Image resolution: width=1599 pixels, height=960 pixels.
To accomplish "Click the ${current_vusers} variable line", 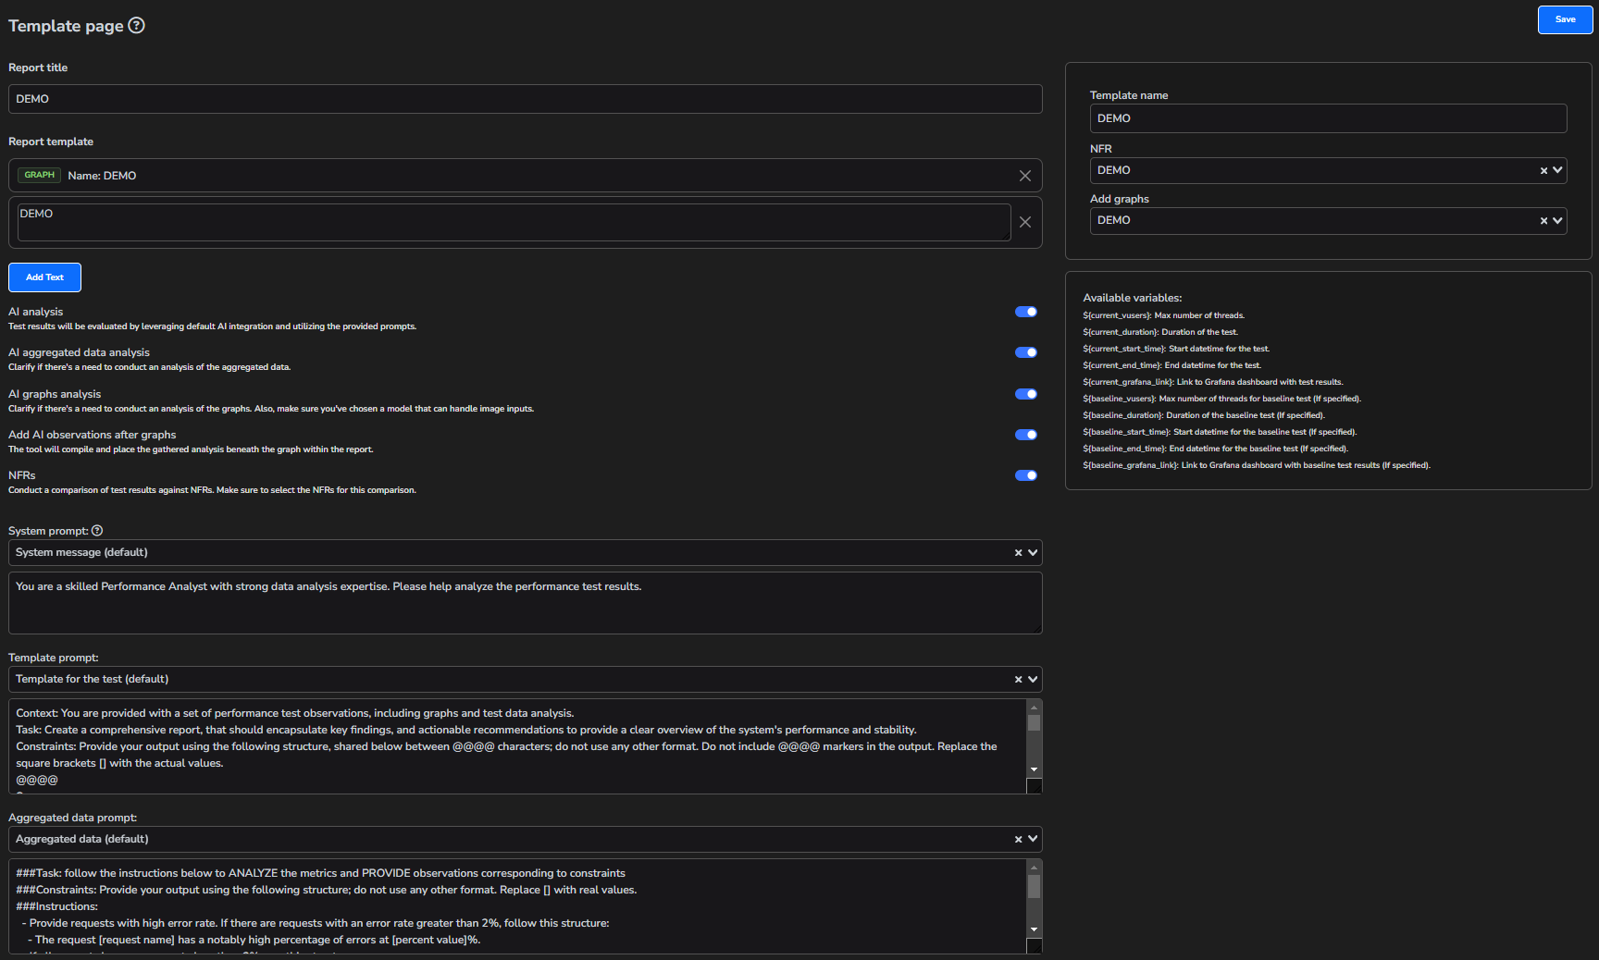I will click(x=1163, y=315).
